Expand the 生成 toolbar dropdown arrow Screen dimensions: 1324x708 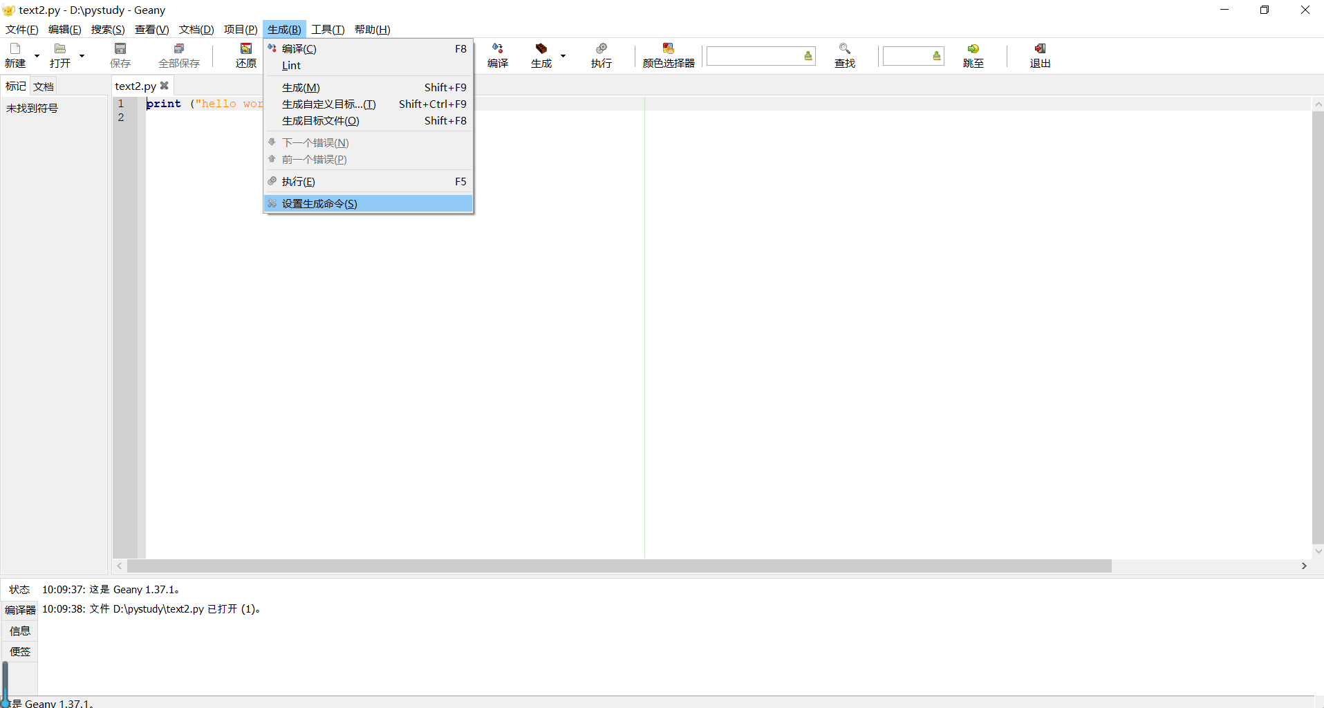point(563,55)
